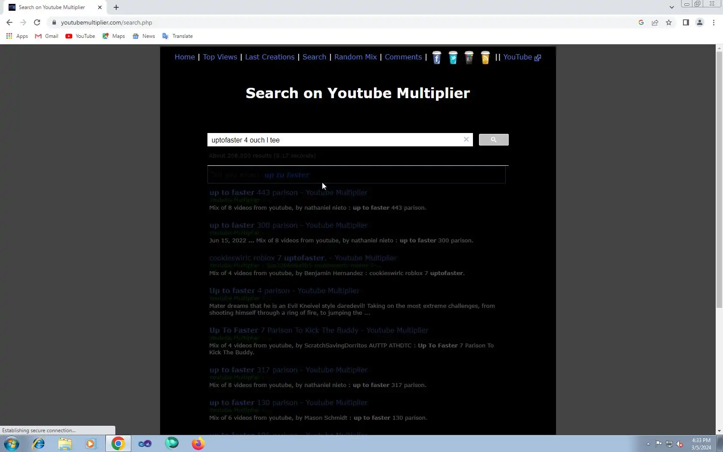Open the Google Plus cup icon
The width and height of the screenshot is (723, 452).
(x=469, y=58)
